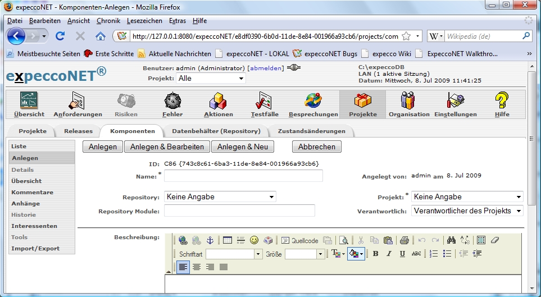
Task: Toggle strikethrough formatting
Action: [x=416, y=254]
